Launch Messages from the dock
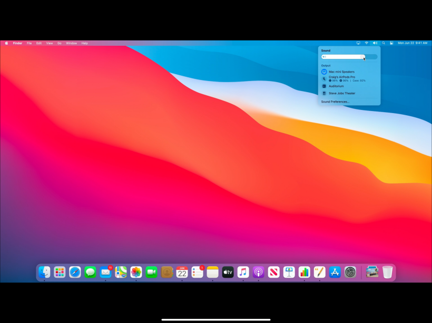This screenshot has width=432, height=323. 90,272
